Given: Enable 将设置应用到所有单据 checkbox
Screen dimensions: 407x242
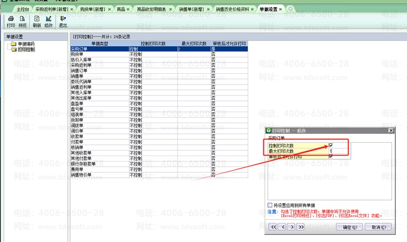Looking at the screenshot, I should [x=270, y=205].
